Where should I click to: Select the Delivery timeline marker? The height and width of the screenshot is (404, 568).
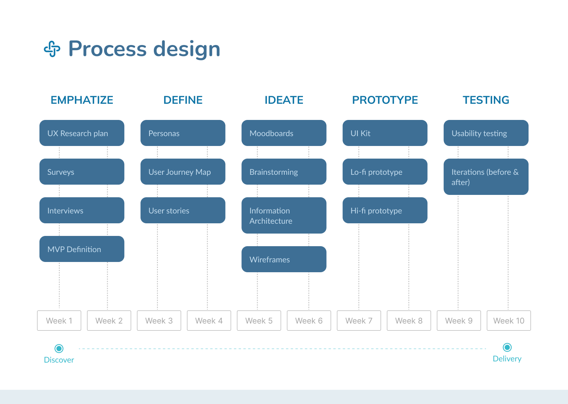pyautogui.click(x=507, y=347)
